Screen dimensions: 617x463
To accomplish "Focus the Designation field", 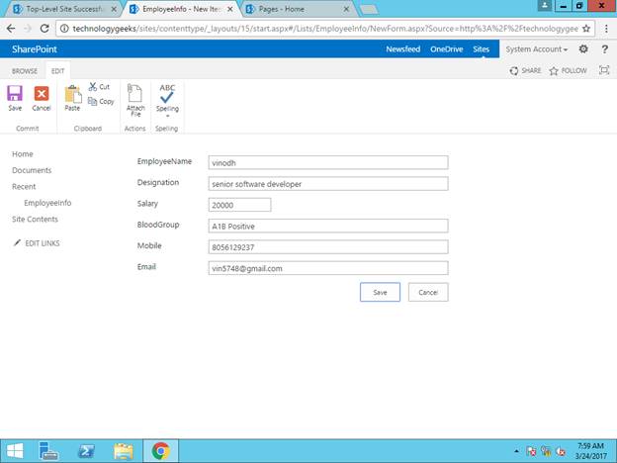I will (328, 184).
